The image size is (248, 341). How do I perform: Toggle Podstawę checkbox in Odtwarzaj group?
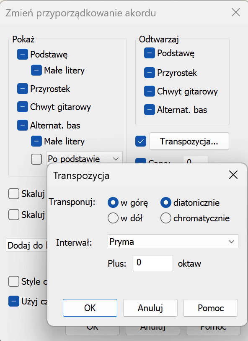pos(150,53)
